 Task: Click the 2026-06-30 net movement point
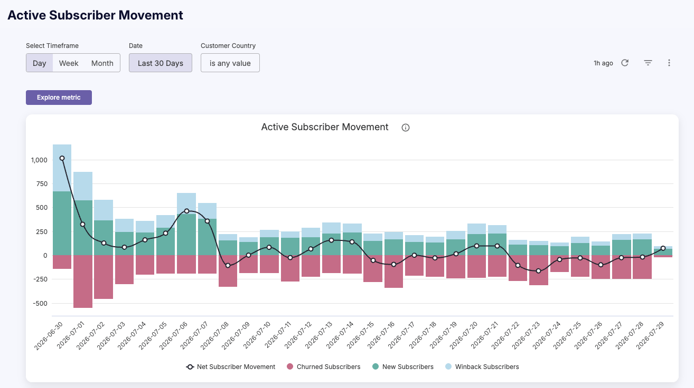62,158
